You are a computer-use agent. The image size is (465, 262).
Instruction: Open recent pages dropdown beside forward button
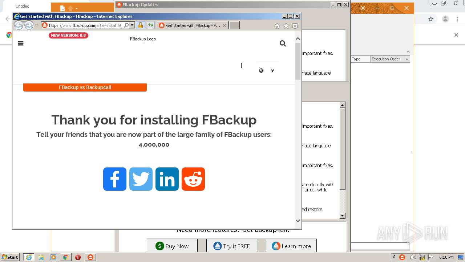coord(37,25)
